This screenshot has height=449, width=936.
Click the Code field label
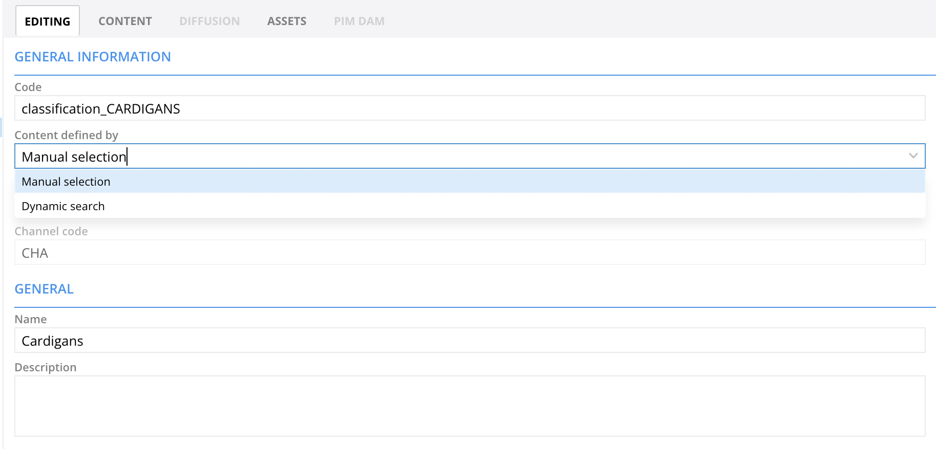[28, 87]
